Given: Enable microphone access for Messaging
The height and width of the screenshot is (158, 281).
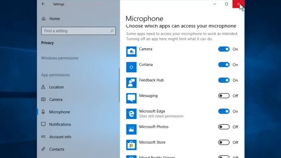Looking at the screenshot, I should click(224, 96).
